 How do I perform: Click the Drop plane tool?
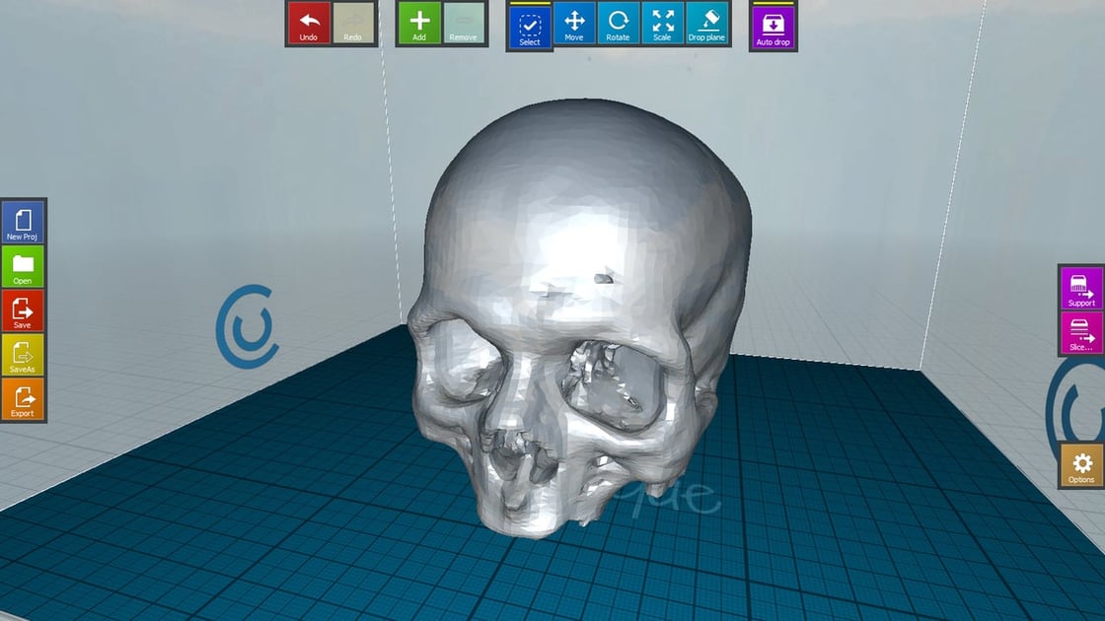pos(704,24)
